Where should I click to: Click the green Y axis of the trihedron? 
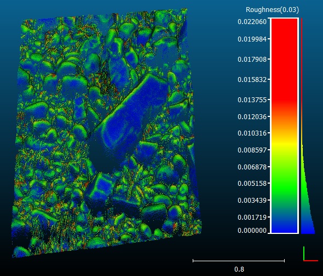pyautogui.click(x=304, y=254)
